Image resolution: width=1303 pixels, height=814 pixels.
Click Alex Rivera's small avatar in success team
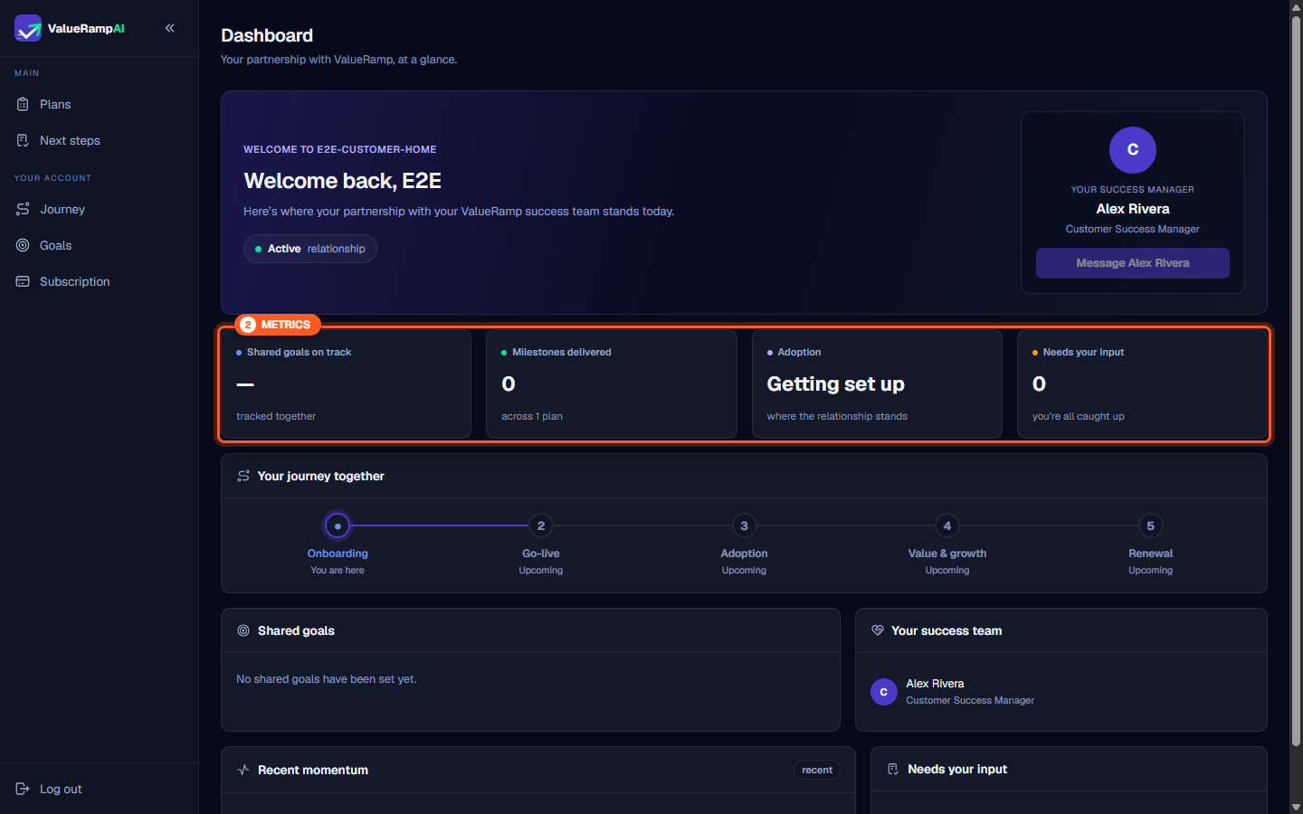[x=884, y=692]
